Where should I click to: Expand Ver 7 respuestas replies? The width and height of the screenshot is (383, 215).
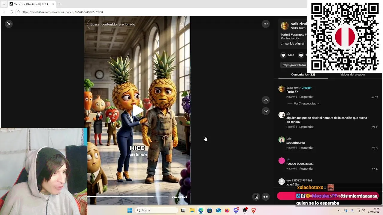click(x=306, y=104)
